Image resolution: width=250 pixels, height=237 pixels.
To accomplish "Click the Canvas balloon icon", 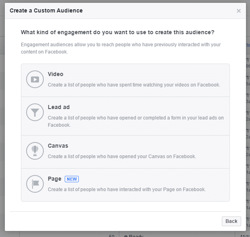I will [x=35, y=151].
